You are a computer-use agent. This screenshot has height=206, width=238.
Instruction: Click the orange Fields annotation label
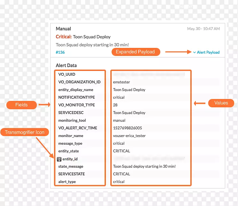21,105
